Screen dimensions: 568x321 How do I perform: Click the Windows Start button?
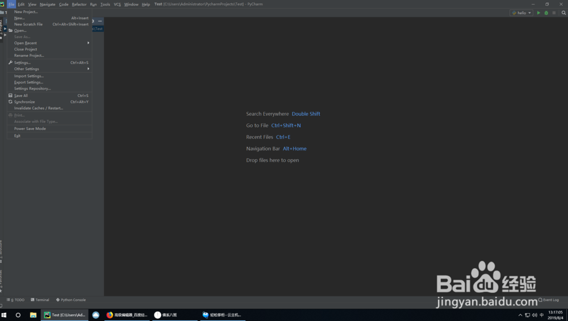(x=4, y=315)
